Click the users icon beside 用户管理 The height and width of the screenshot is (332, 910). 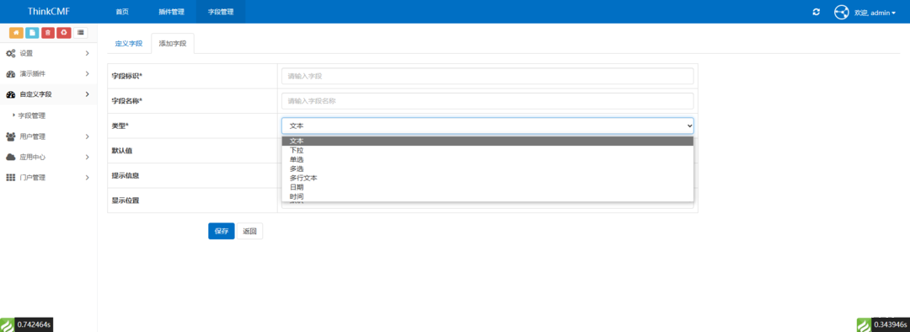coord(10,137)
